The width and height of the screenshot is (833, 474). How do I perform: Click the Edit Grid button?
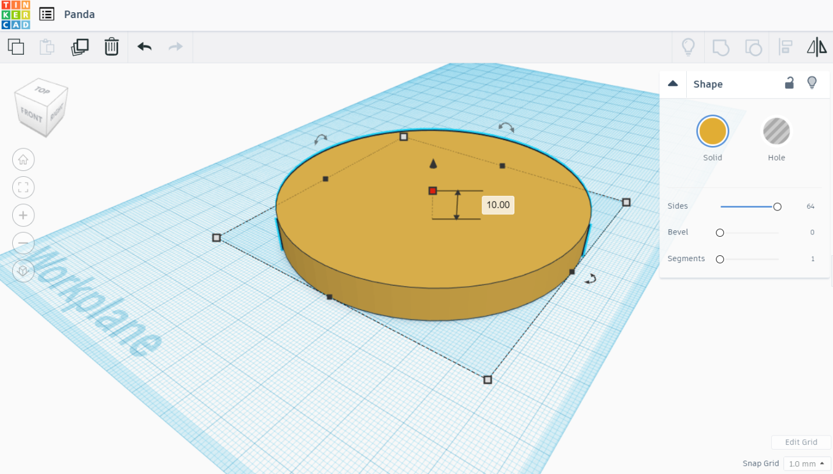(801, 442)
